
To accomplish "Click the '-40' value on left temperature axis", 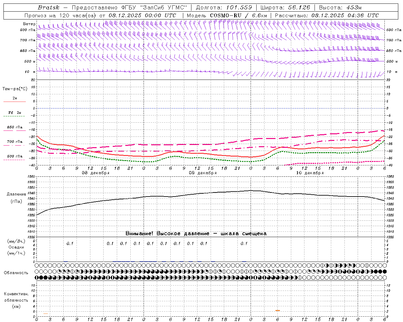I will (32, 165).
